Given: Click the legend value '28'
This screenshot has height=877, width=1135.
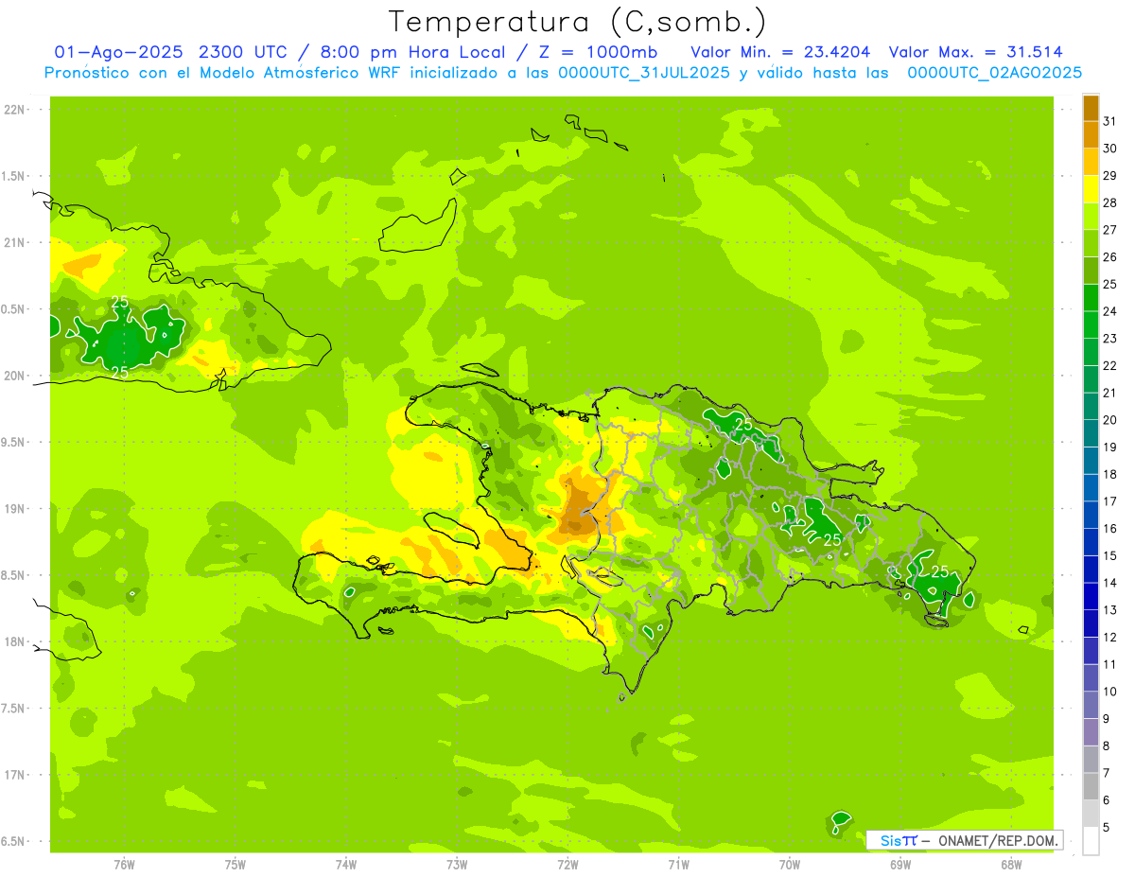Looking at the screenshot, I should [1110, 202].
